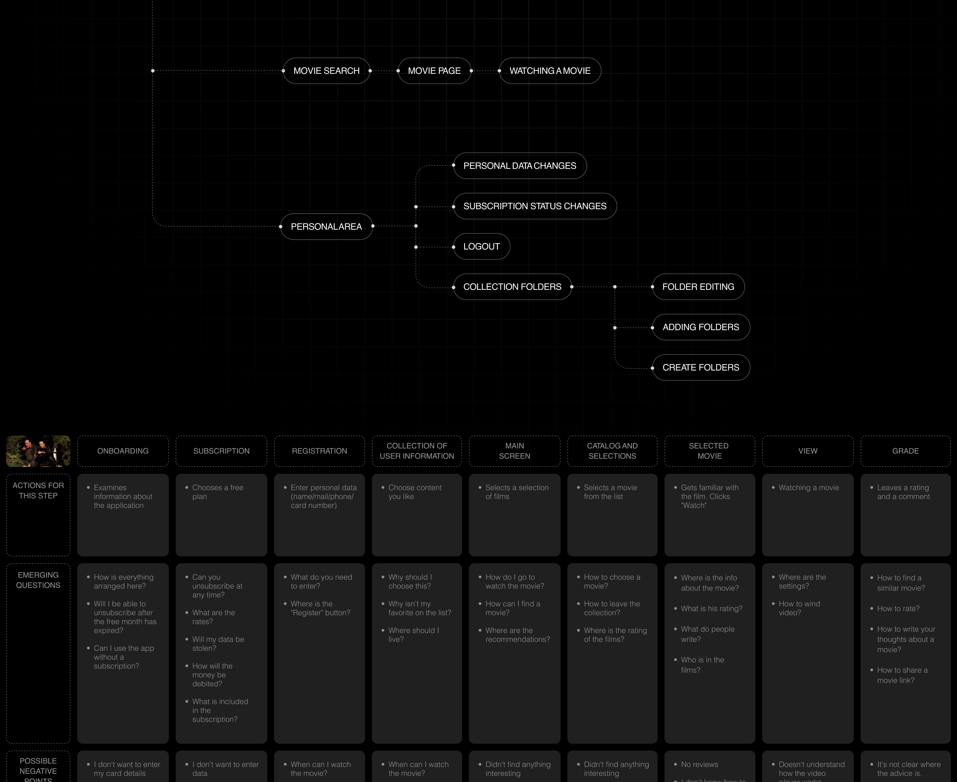Select the SUBSCRIPTION STATUS CHANGES node

point(535,206)
